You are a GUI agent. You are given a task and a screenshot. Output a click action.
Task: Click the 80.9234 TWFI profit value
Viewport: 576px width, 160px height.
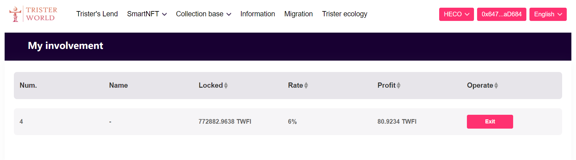(397, 122)
